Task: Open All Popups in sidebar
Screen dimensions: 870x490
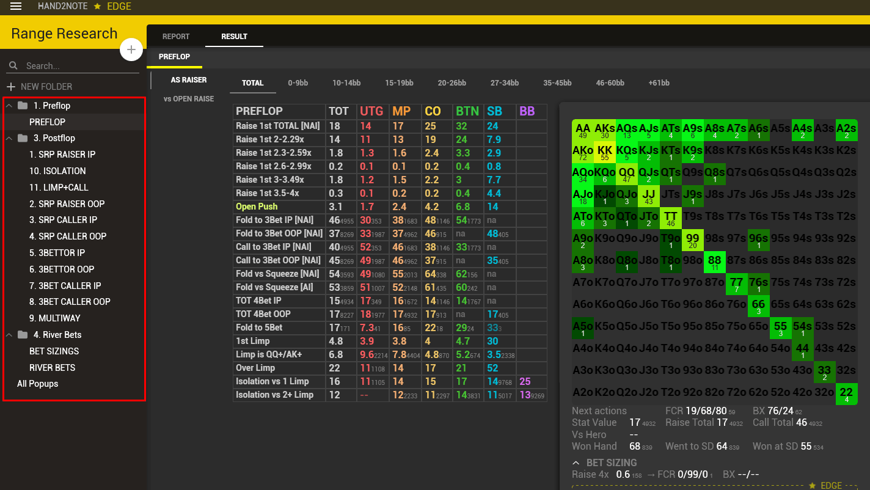Action: (x=37, y=384)
